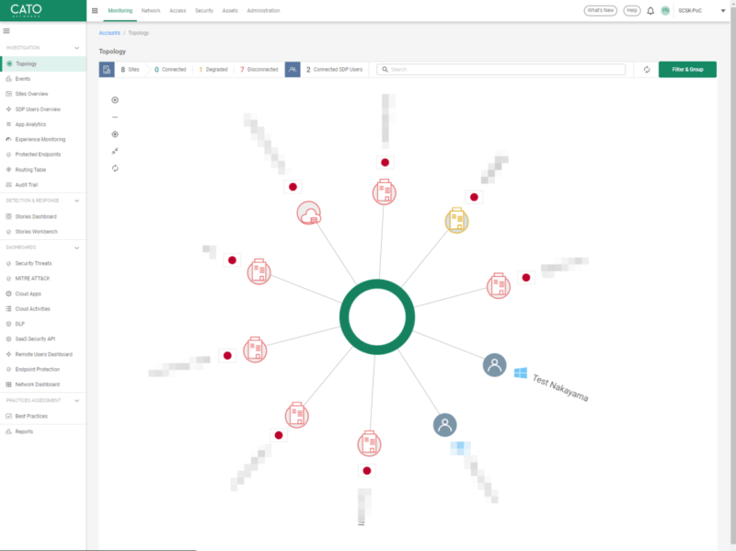The image size is (736, 551).
Task: Collapse the DASHBOARDS section
Action: [x=77, y=247]
